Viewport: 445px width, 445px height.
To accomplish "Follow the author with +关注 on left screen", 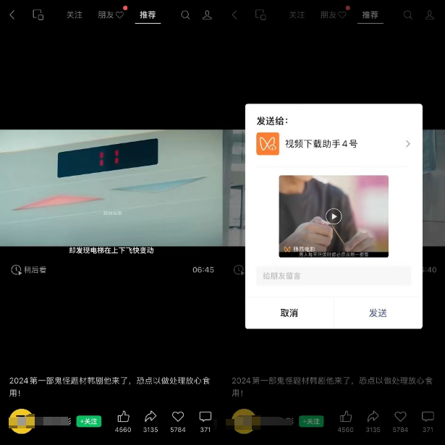I will pos(89,421).
